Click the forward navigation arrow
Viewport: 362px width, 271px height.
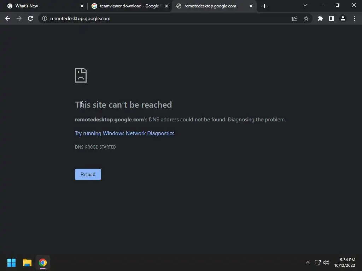pos(19,18)
